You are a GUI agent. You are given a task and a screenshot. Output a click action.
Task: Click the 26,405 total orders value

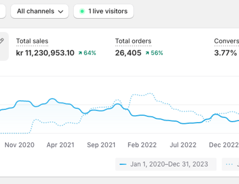128,53
